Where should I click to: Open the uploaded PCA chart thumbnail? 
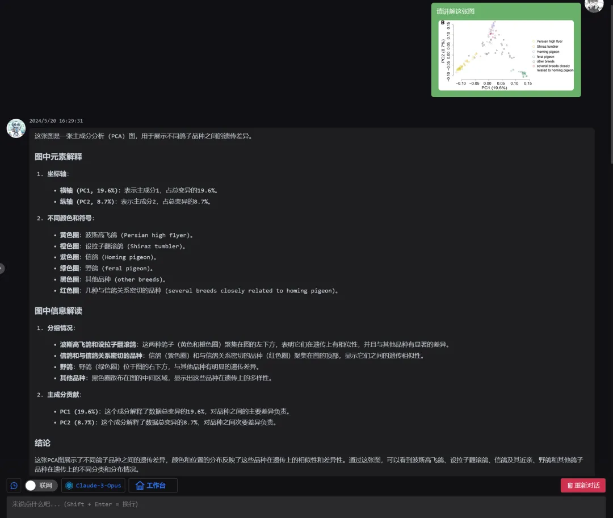pos(506,55)
